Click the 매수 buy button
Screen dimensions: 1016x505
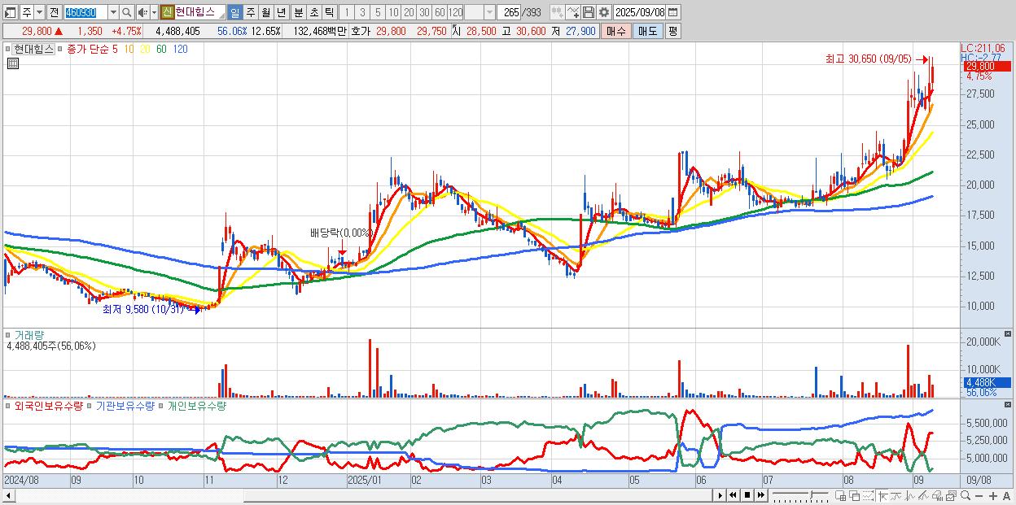pyautogui.click(x=616, y=31)
